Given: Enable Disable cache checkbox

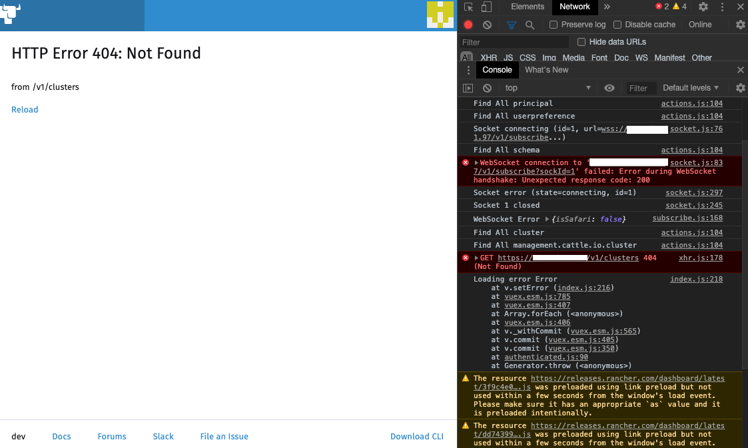Looking at the screenshot, I should 617,25.
